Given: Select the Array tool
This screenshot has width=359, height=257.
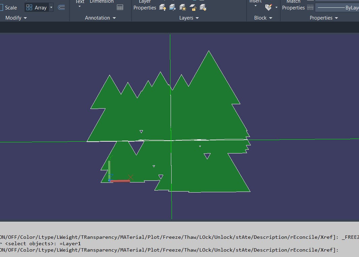Looking at the screenshot, I should tap(36, 7).
